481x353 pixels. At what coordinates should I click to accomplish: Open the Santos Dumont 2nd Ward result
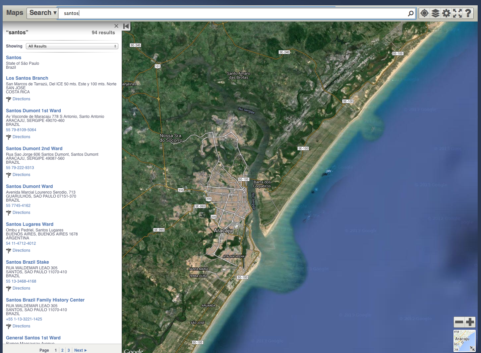click(34, 148)
